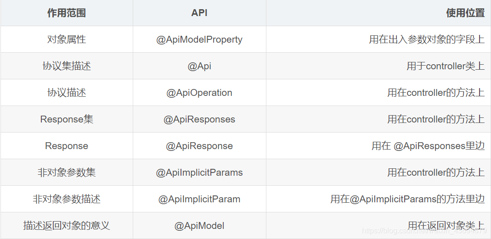Select the Response集 cell
The height and width of the screenshot is (239, 491).
pyautogui.click(x=67, y=119)
